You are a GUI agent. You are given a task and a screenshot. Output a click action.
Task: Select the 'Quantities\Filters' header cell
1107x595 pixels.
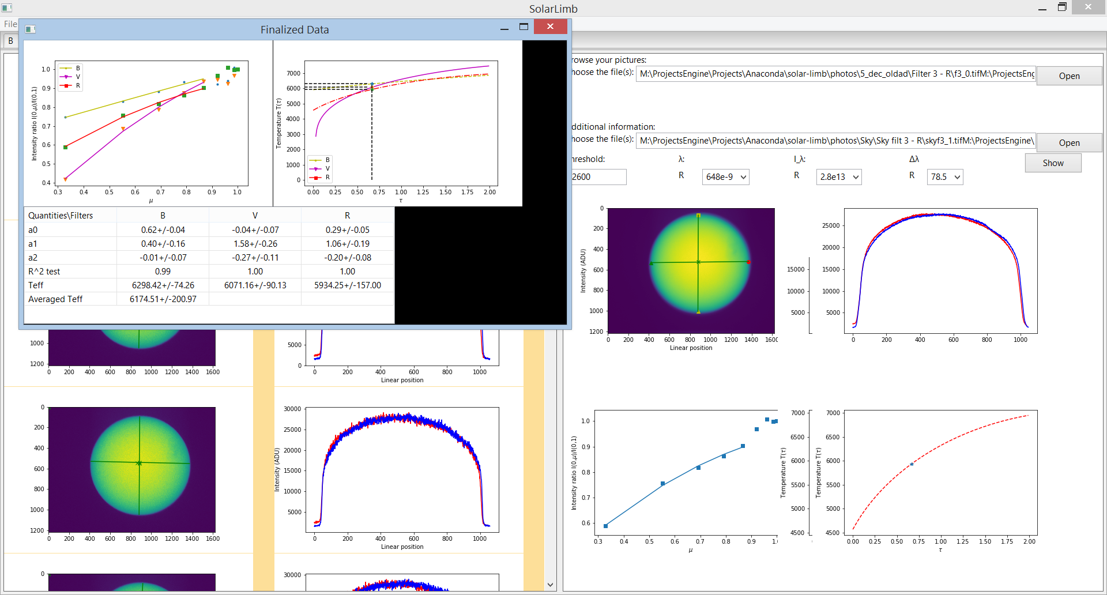click(70, 216)
